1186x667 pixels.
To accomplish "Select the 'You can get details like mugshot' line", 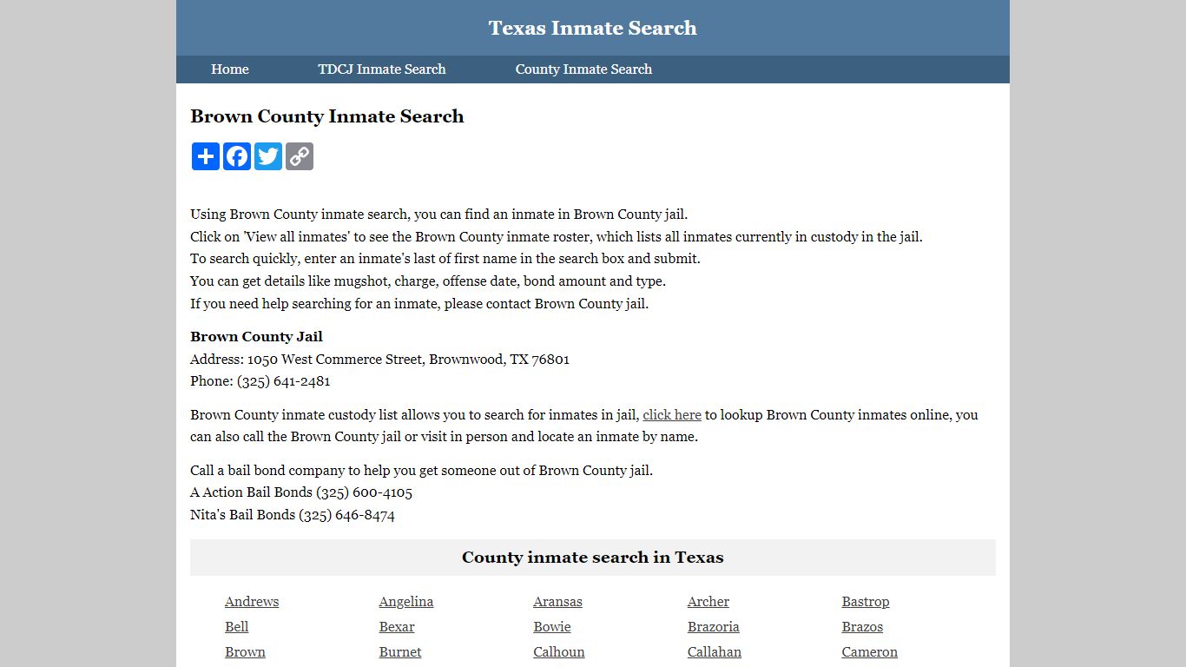I will pos(428,281).
